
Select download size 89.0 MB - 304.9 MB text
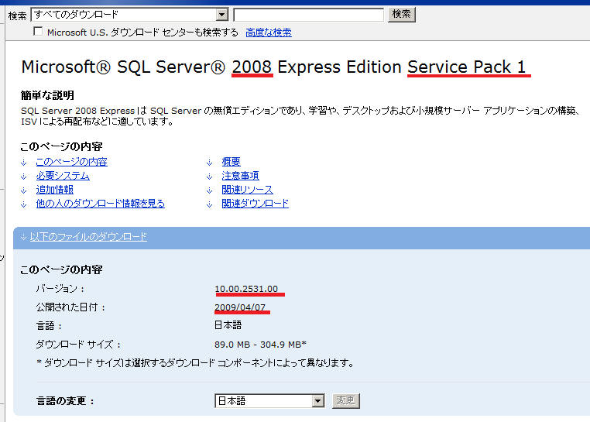click(x=260, y=345)
